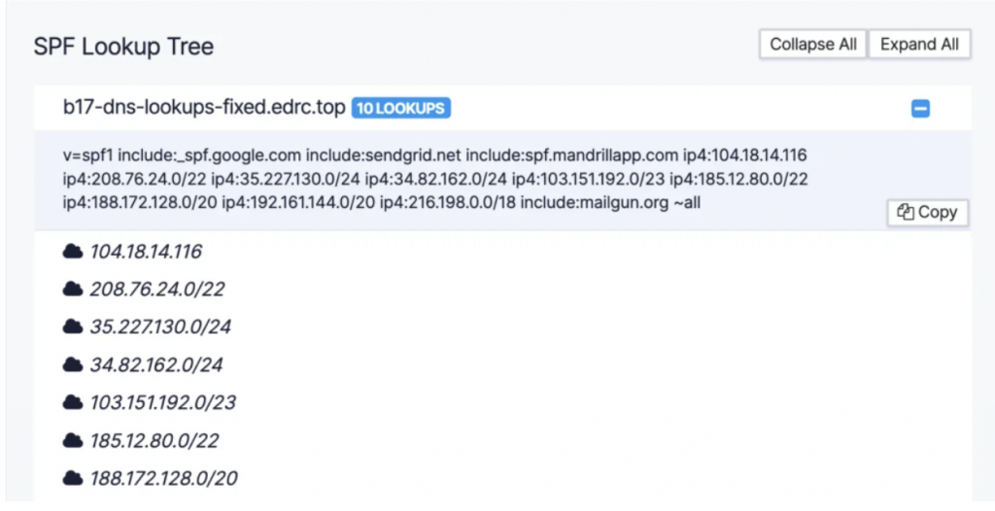This screenshot has height=511, width=995.
Task: Select the 103.151.192.0/23 tree entry
Action: (x=162, y=402)
